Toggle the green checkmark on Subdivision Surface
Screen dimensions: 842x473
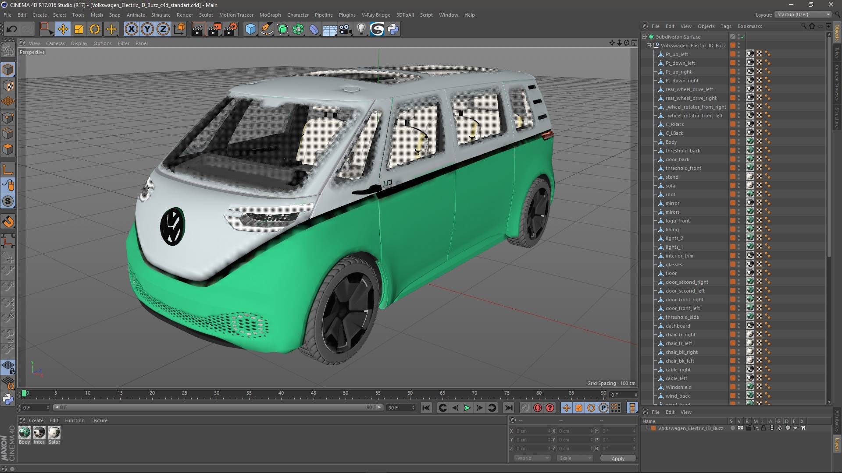[x=743, y=37]
